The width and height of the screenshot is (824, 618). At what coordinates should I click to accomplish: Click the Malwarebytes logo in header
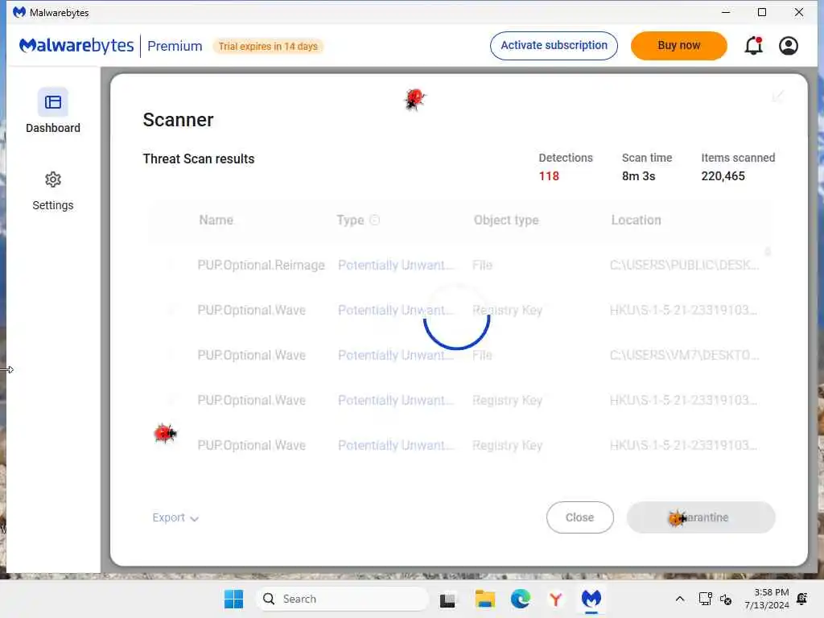pyautogui.click(x=76, y=46)
